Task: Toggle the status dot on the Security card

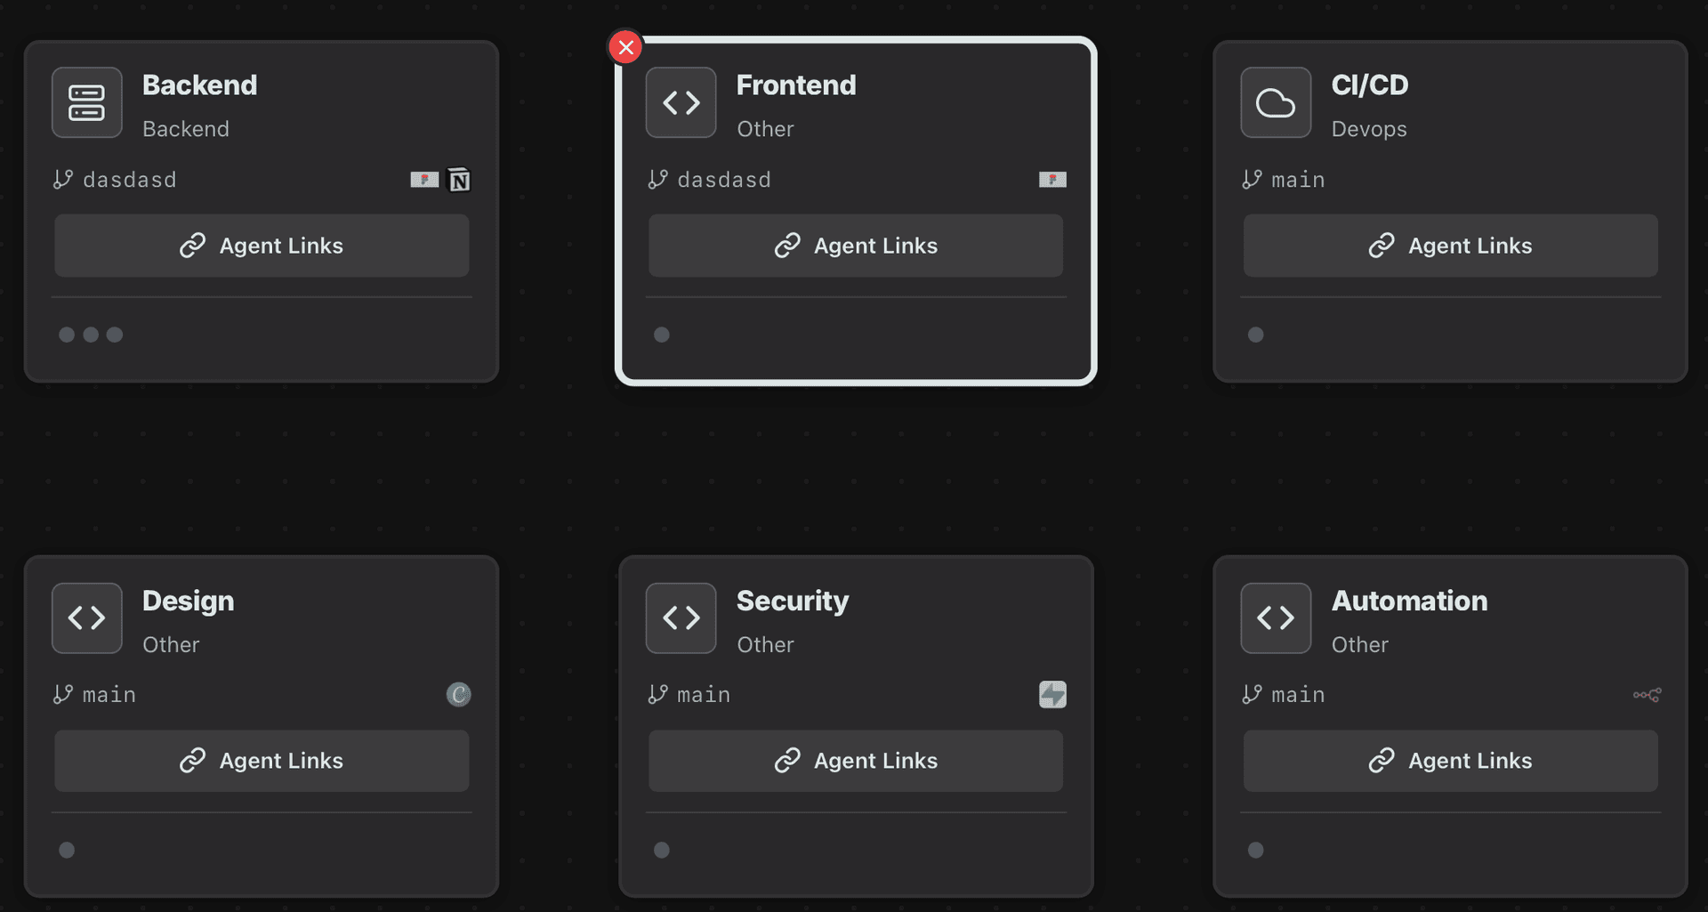Action: click(x=661, y=850)
